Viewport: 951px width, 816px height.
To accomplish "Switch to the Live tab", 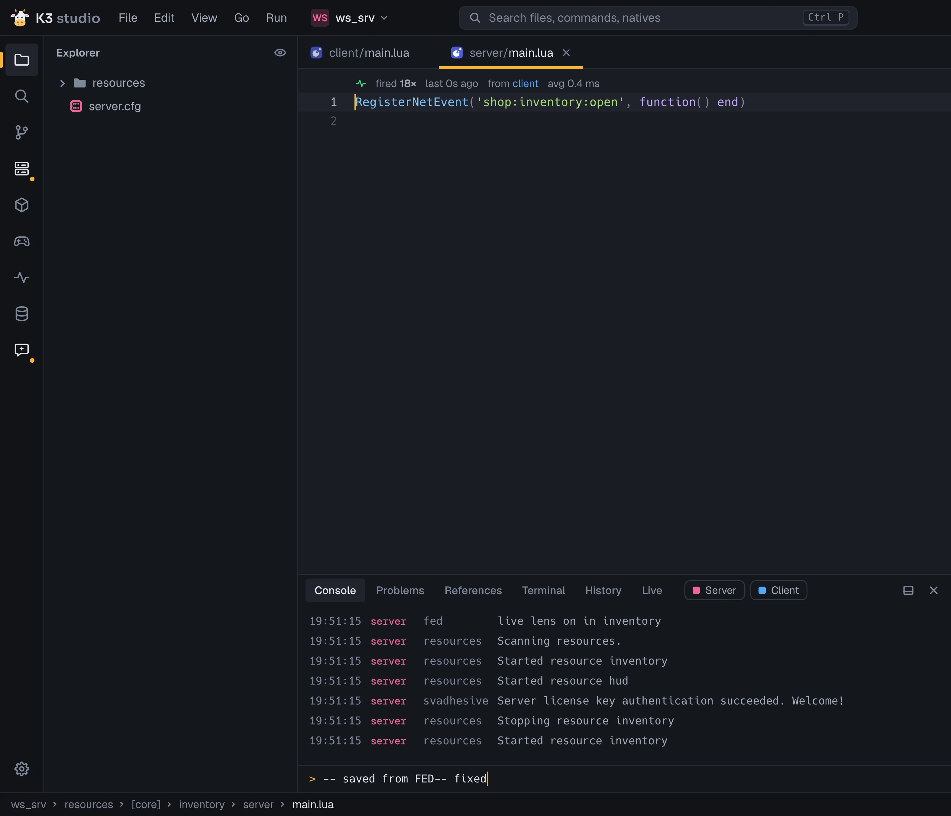I will pos(652,590).
